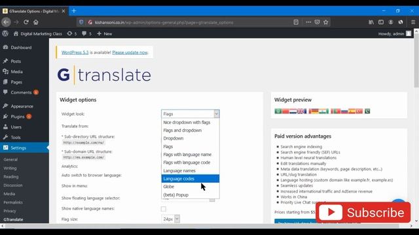419x235 pixels.
Task: Select Dropdown option in list
Action: point(191,138)
